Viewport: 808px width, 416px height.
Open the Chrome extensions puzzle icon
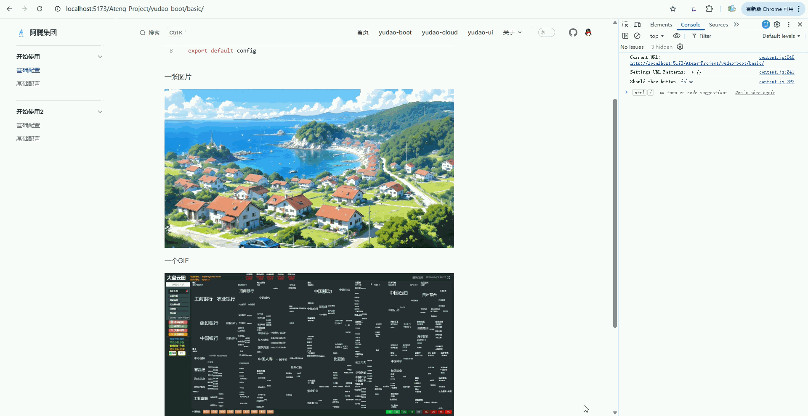coord(710,9)
